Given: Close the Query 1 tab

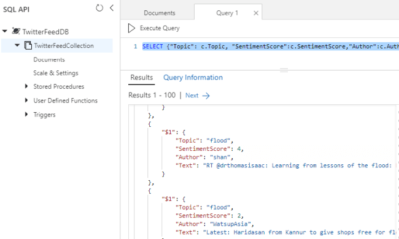Looking at the screenshot, I should [x=256, y=13].
